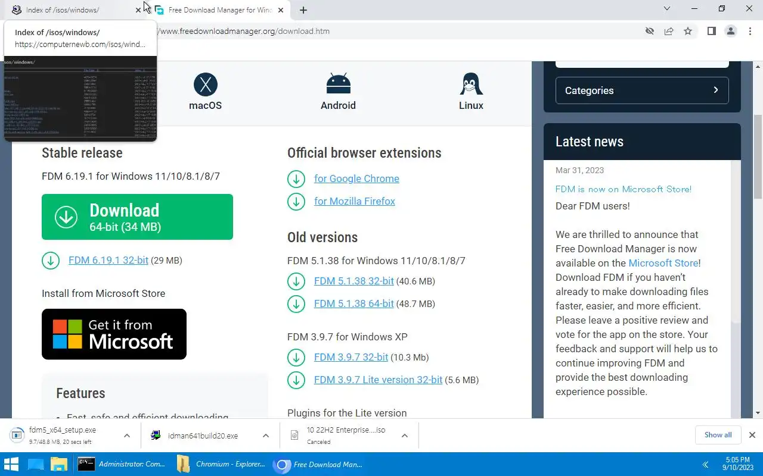Screen dimensions: 763x476
Task: Open the Windows Start menu
Action: [11, 464]
